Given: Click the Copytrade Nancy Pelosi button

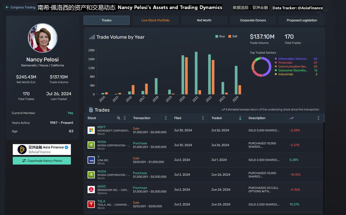Looking at the screenshot, I should pos(42,161).
